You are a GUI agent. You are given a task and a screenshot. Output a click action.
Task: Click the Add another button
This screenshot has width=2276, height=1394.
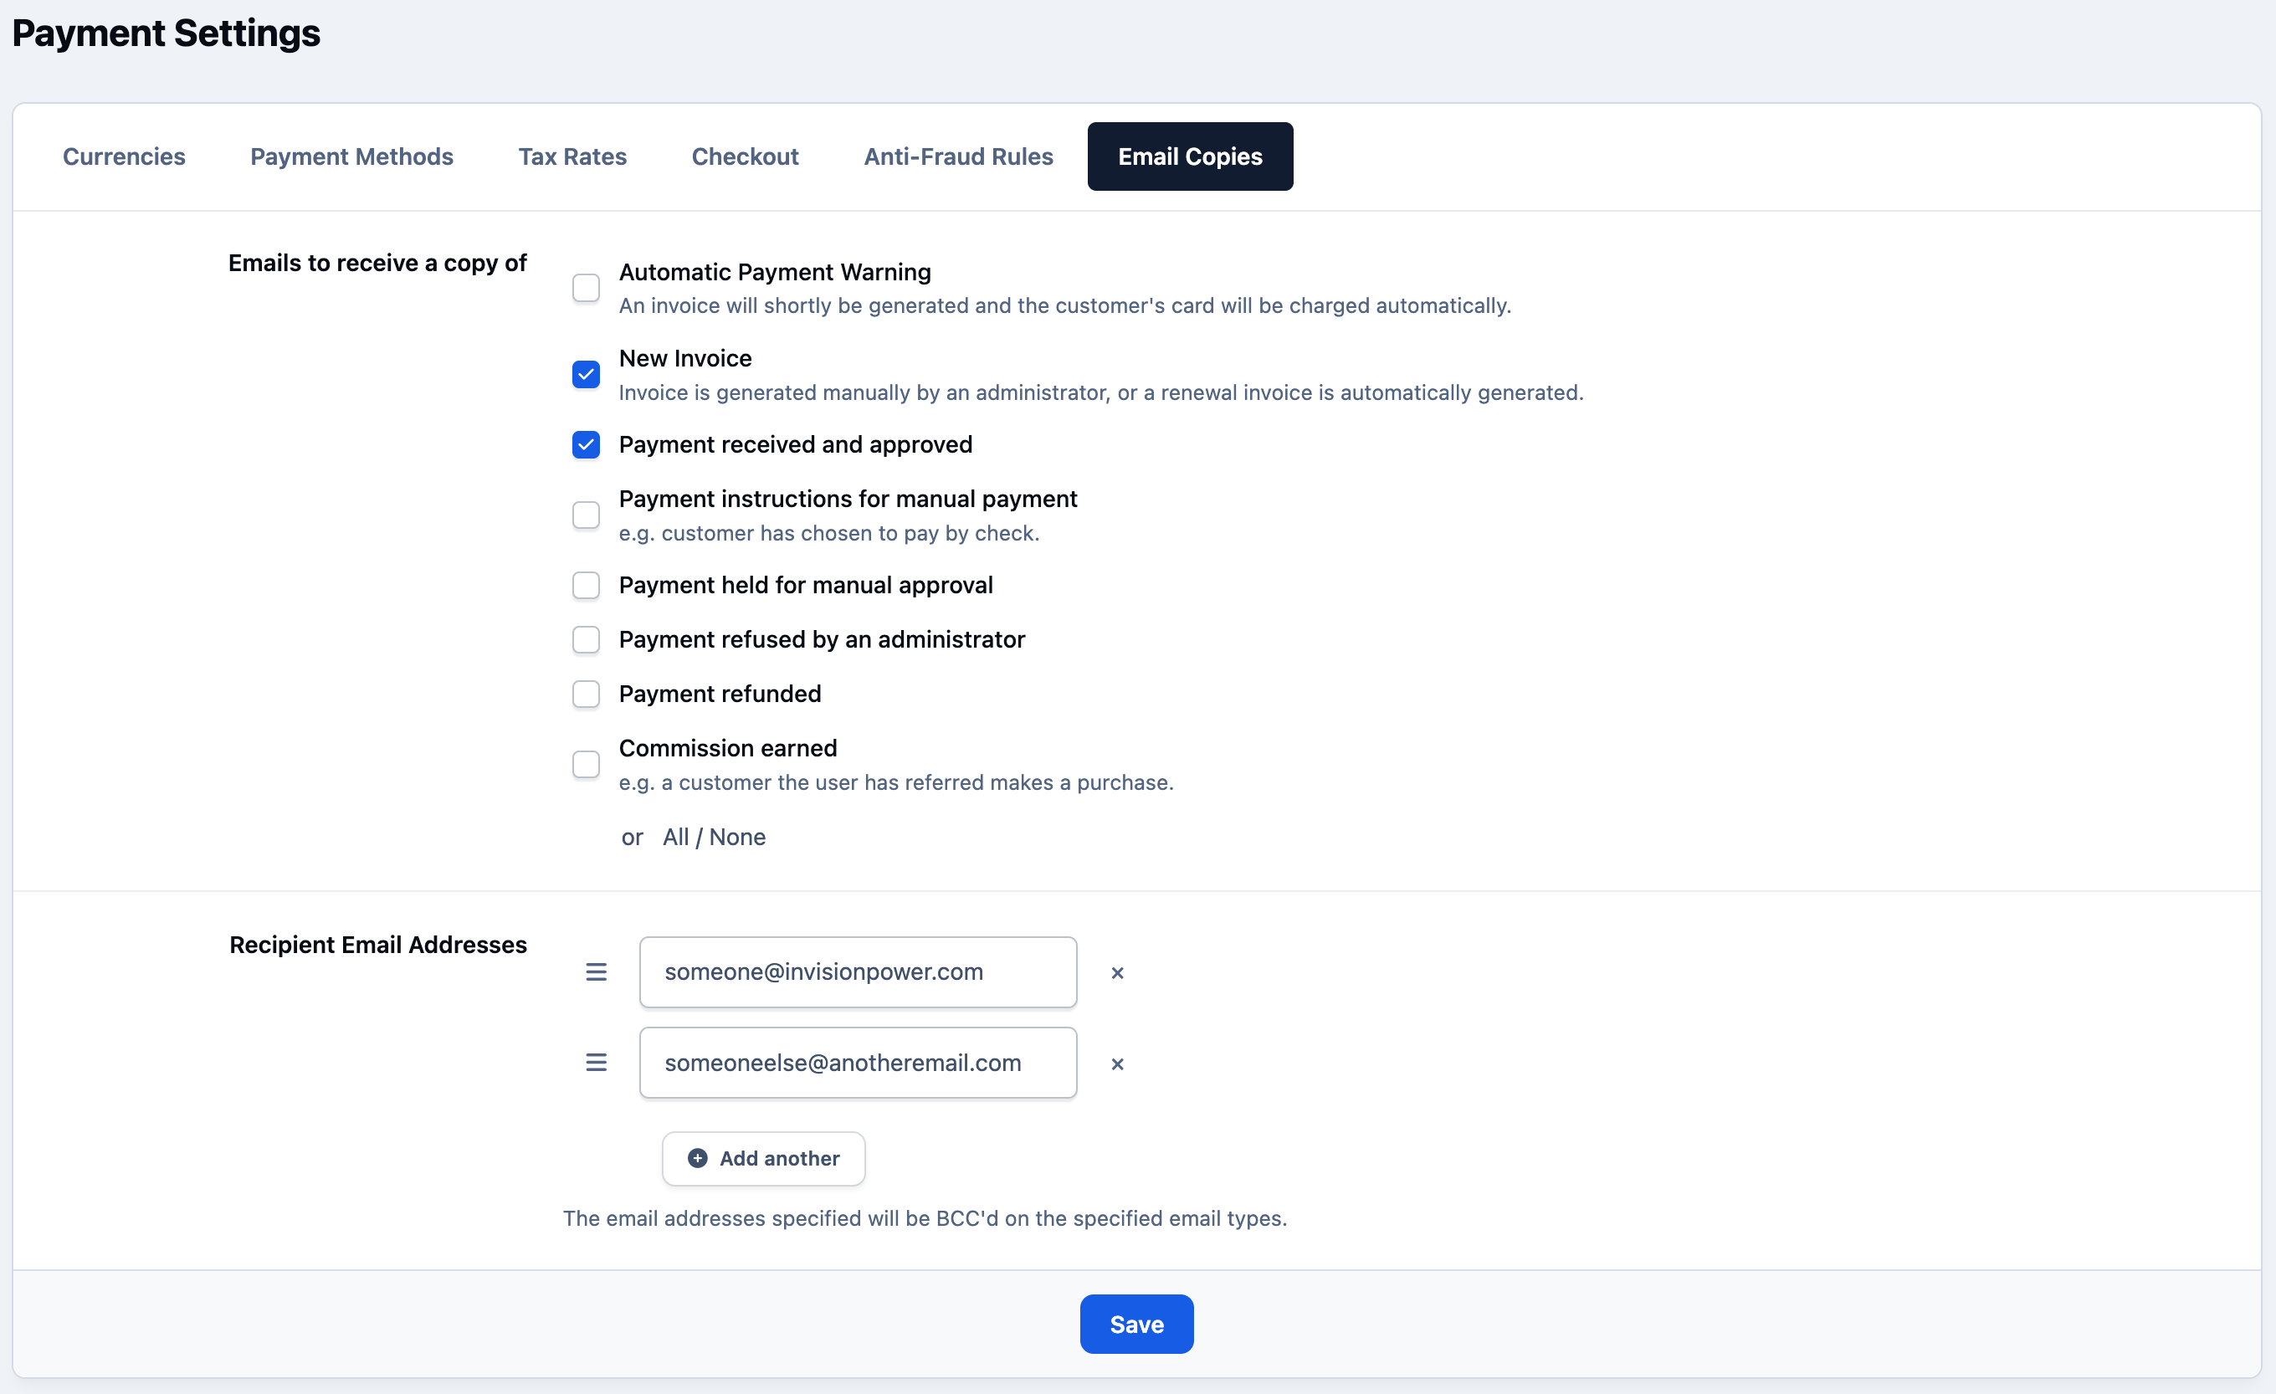pos(763,1158)
